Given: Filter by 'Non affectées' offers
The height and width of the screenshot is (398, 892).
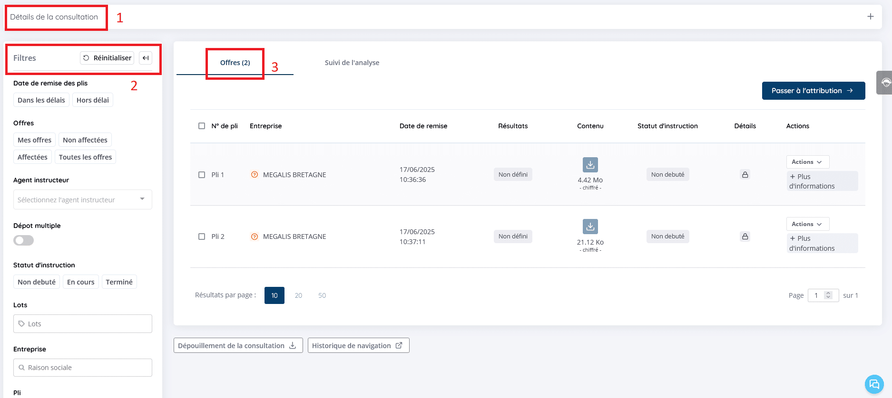Looking at the screenshot, I should [x=85, y=140].
